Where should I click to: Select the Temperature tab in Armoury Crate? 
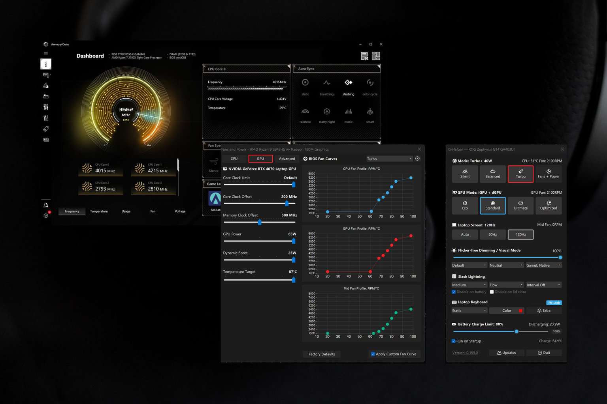(x=99, y=211)
